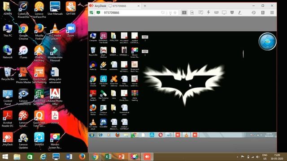Open Opera in the remote taskbar
Image resolution: width=287 pixels, height=161 pixels.
[x=161, y=135]
